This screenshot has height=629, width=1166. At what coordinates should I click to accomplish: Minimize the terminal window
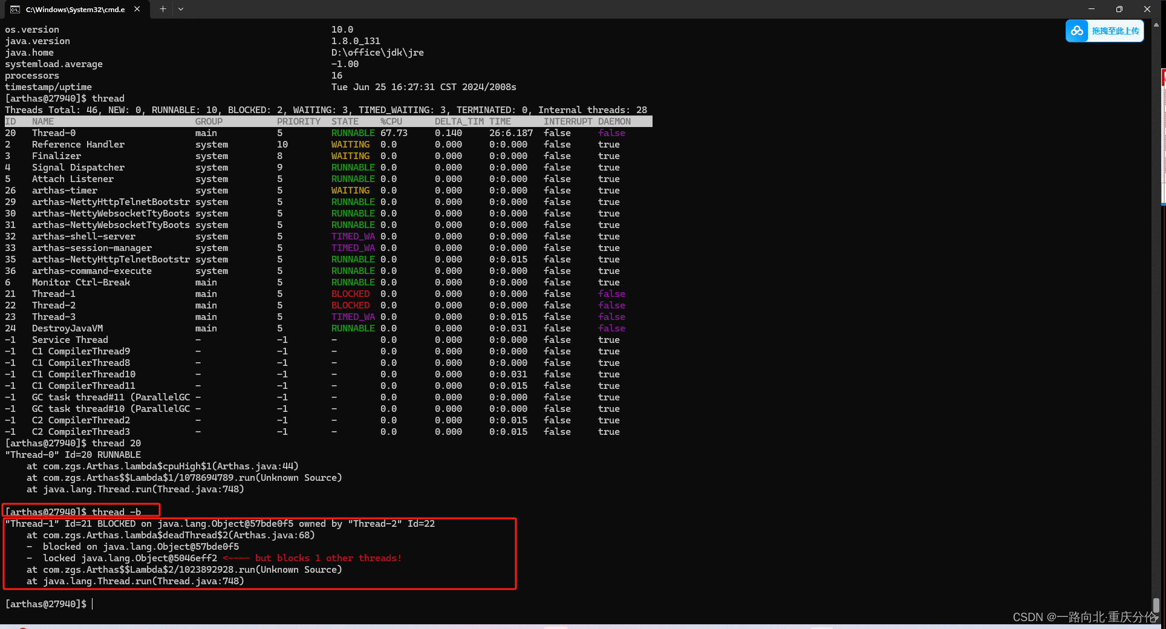(1092, 9)
